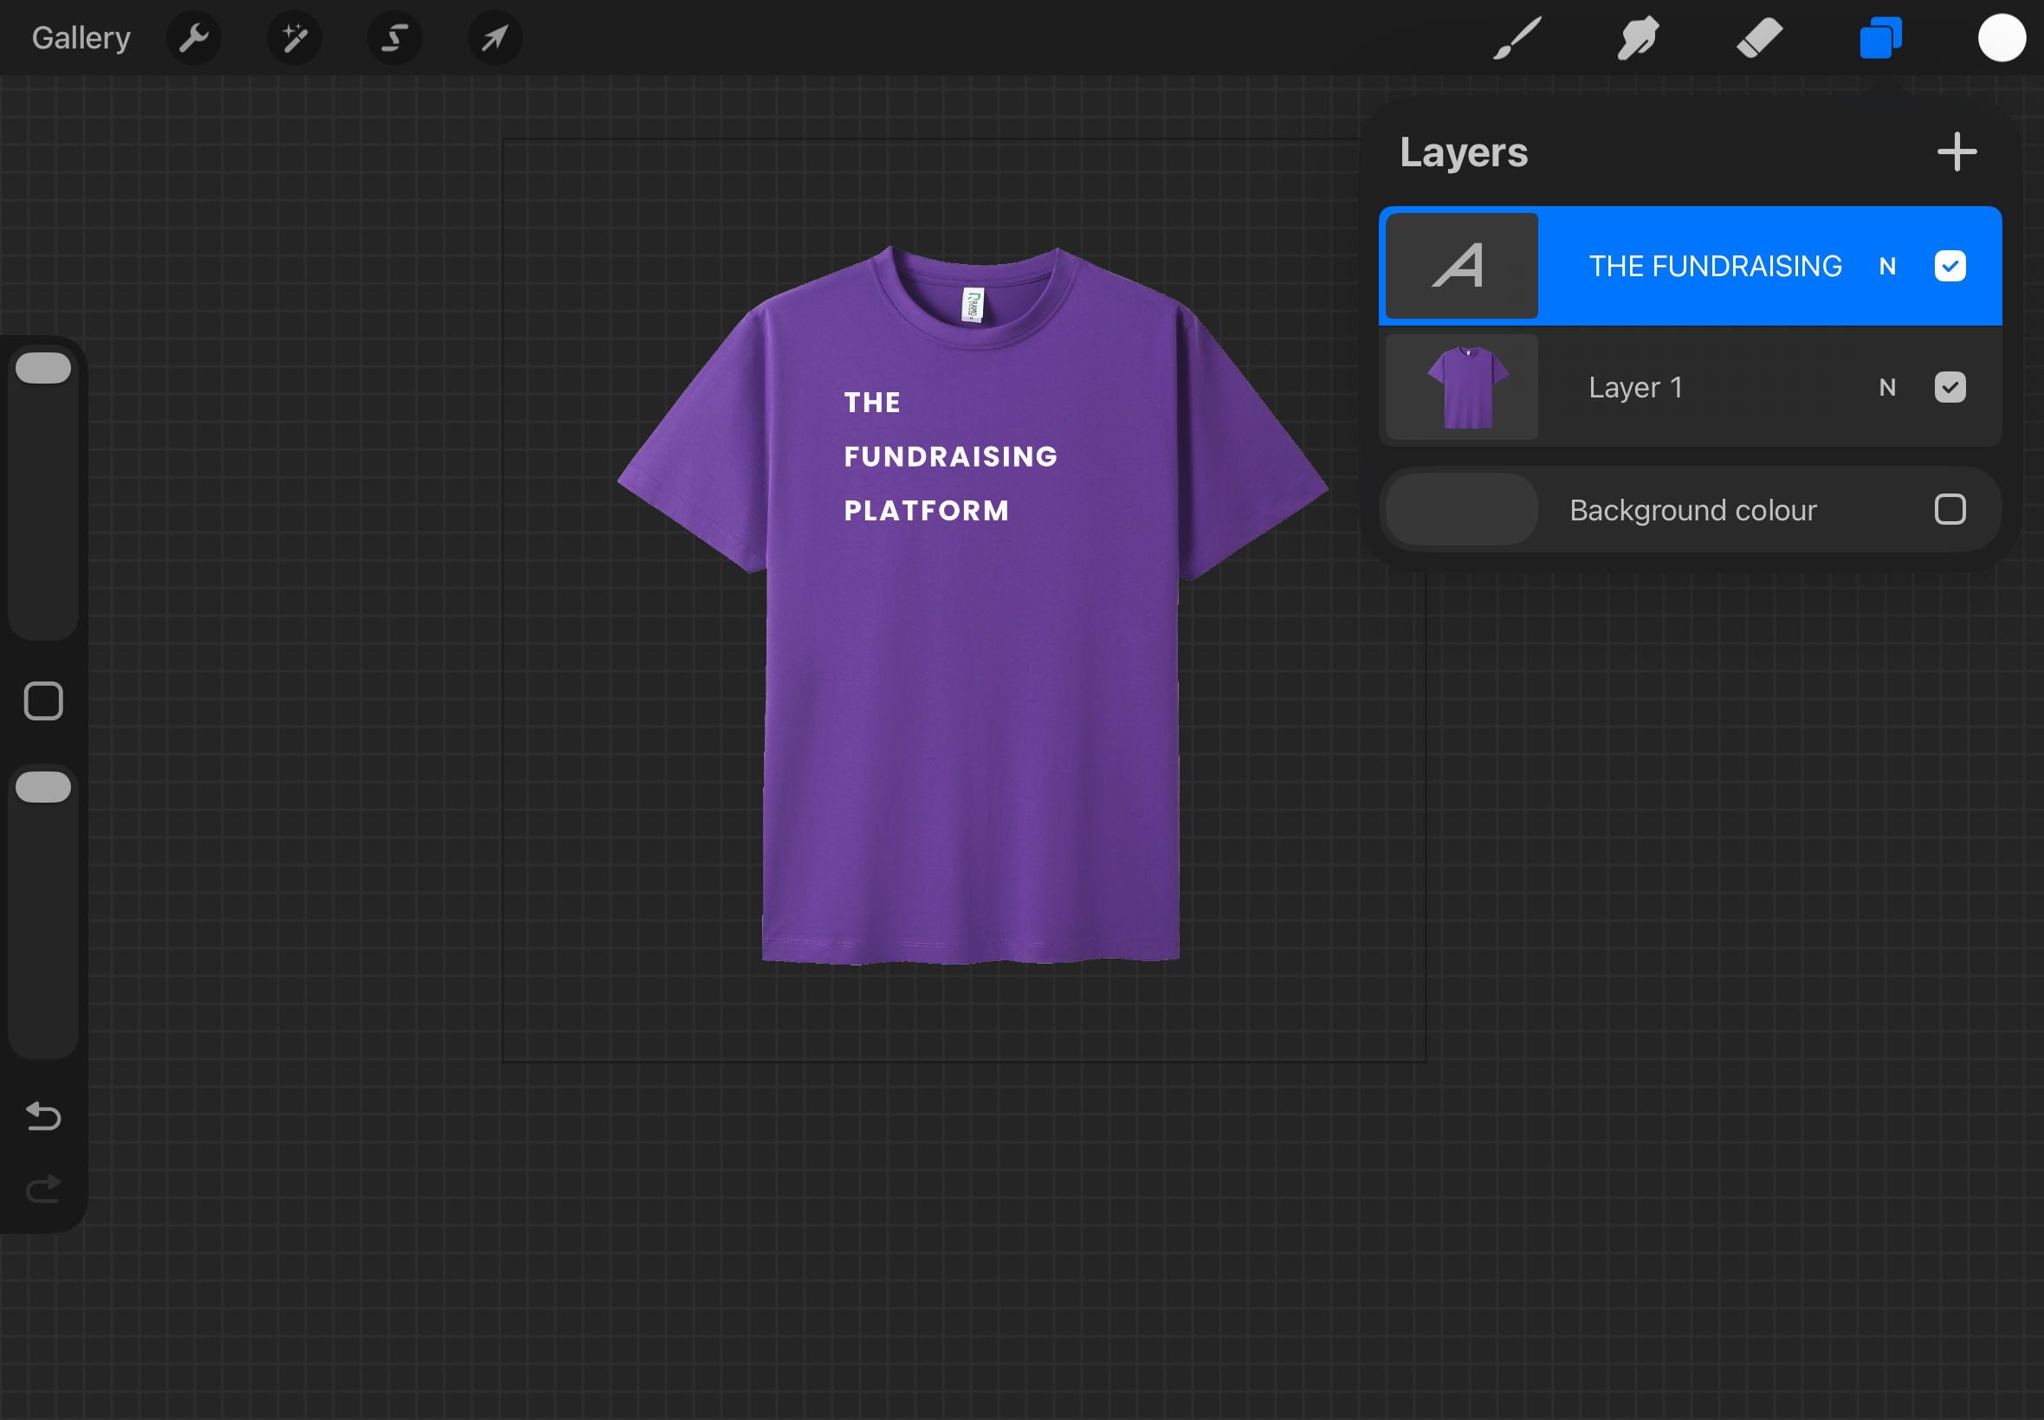Hide THE FUNDRAISING text layer
Image resolution: width=2044 pixels, height=1420 pixels.
(x=1950, y=266)
